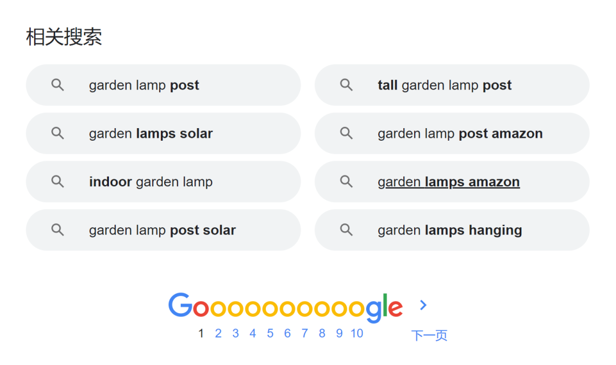Navigate to results page 10
Viewport: 616px width, 365px height.
(x=357, y=334)
